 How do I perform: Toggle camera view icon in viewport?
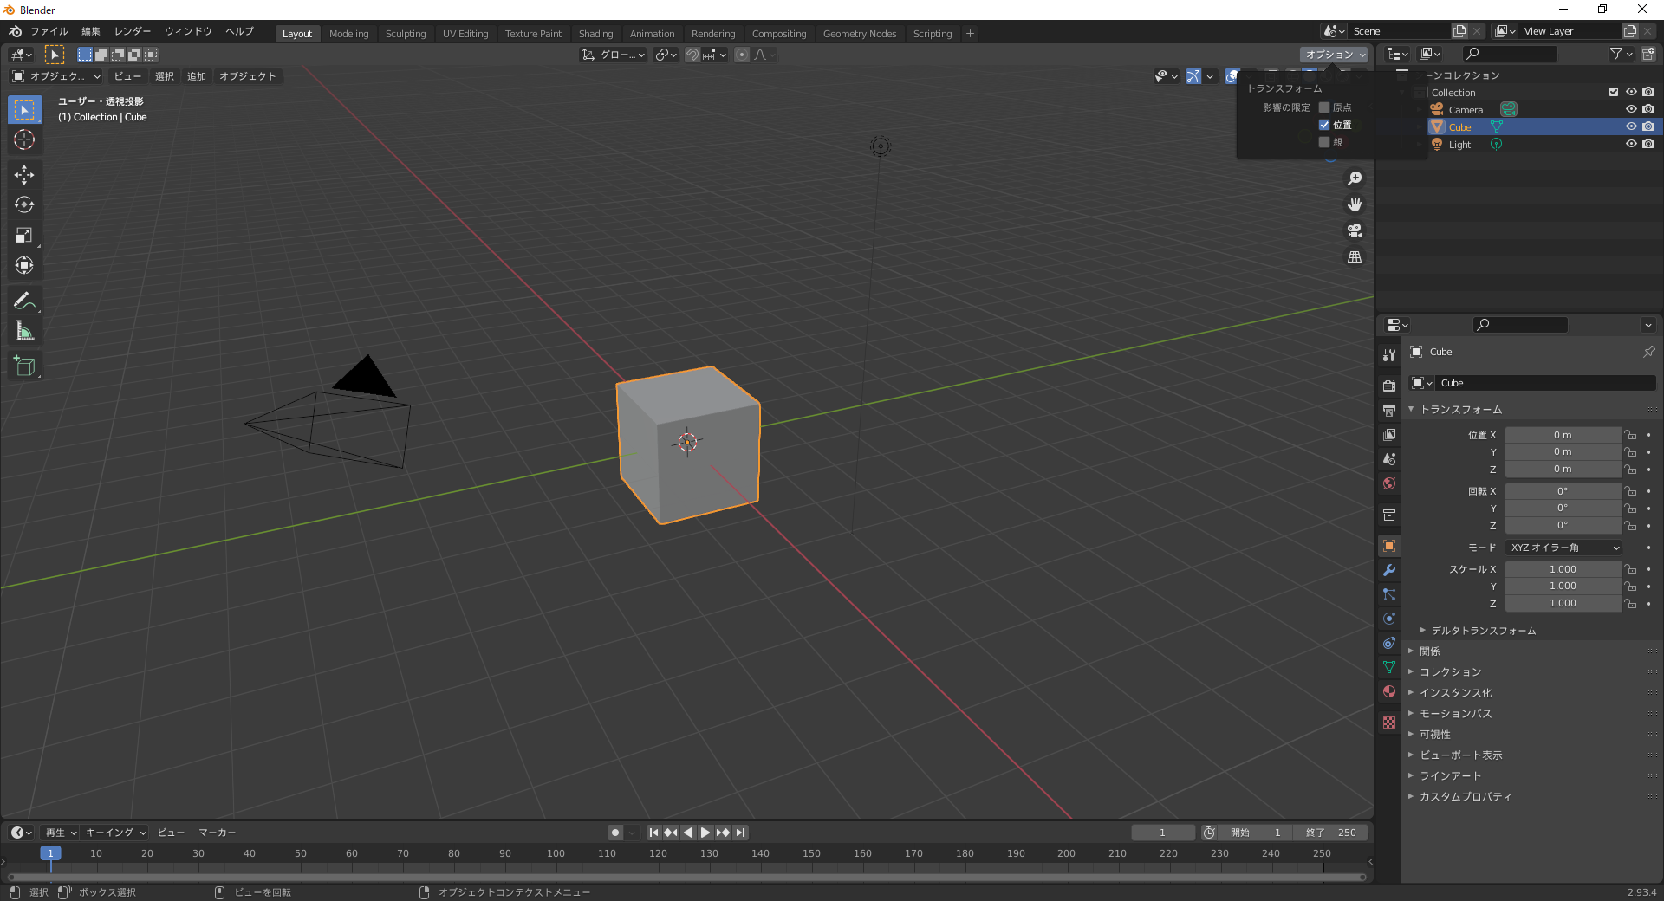1355,230
